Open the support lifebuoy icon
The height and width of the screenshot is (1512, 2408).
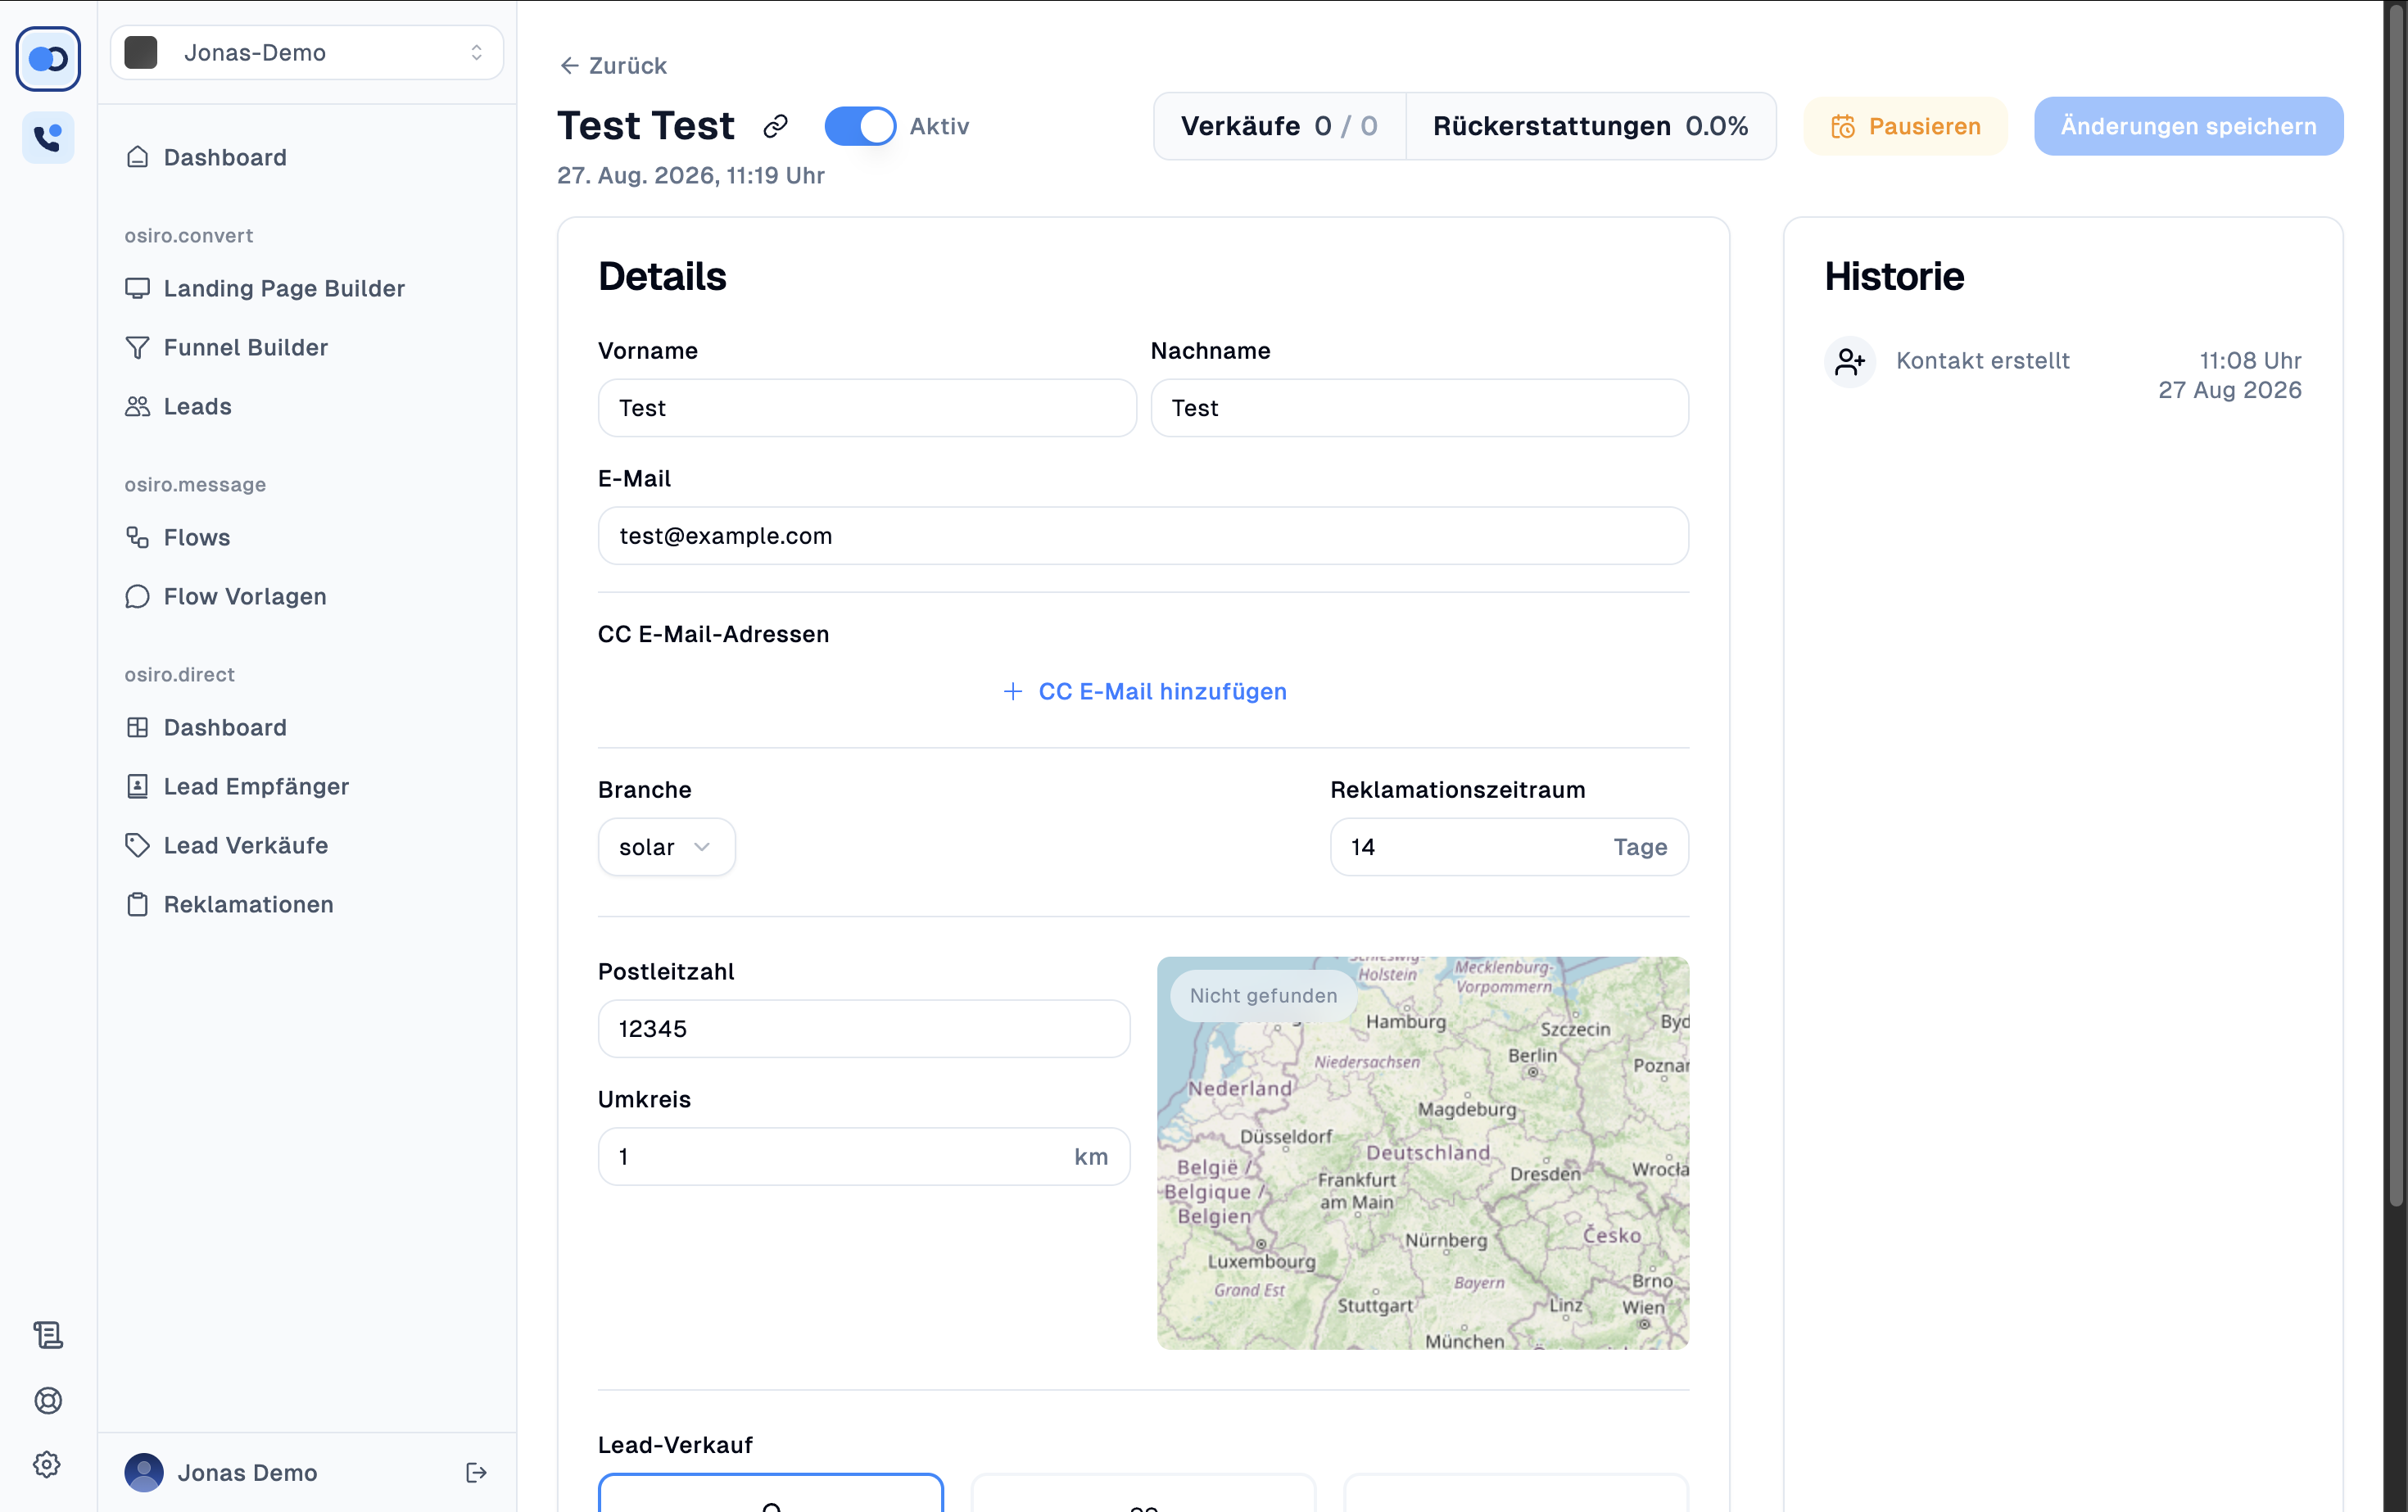pyautogui.click(x=48, y=1400)
